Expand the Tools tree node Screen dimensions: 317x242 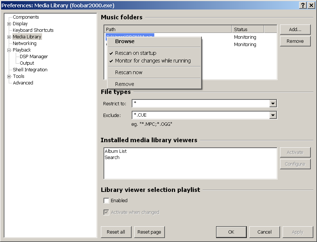pyautogui.click(x=9, y=76)
